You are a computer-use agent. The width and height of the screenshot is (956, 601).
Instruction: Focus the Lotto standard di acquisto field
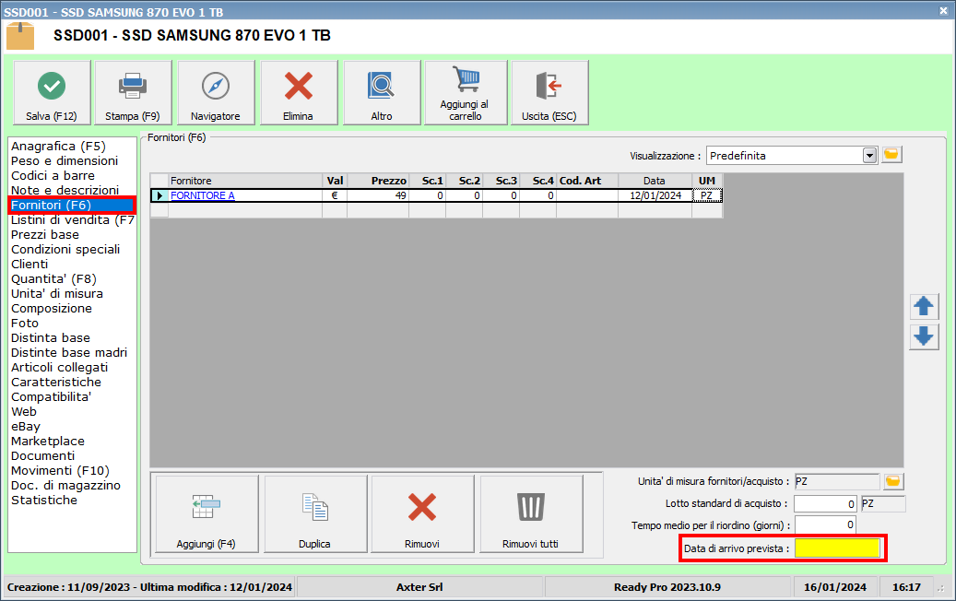[825, 504]
